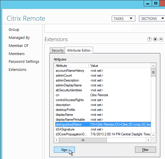This screenshot has width=165, height=159.
Task: Click the horizontal scroll right arrow
Action: [x=148, y=140]
